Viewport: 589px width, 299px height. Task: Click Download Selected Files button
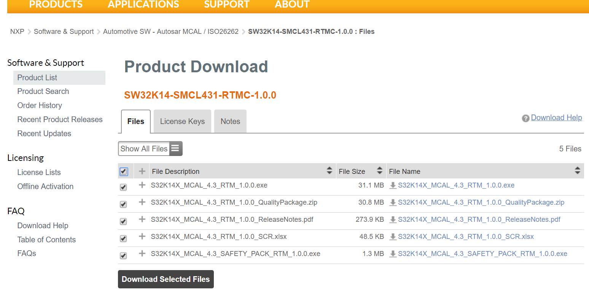coord(166,279)
